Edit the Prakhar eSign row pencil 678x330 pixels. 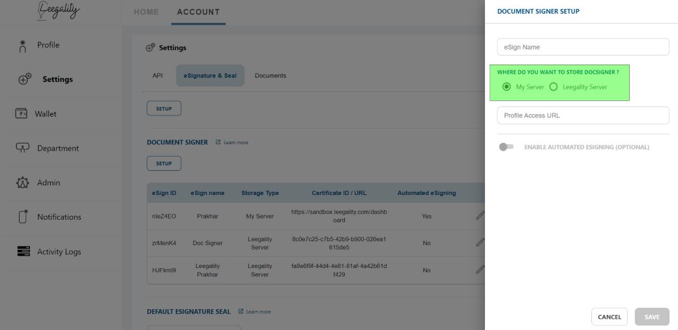[480, 216]
